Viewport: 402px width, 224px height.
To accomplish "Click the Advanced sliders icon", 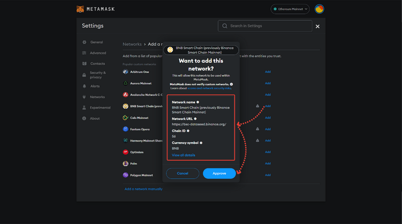I will pos(84,53).
